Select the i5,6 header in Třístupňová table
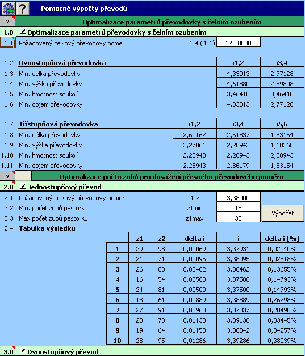Viewport: 305px width, 356px height. tap(282, 124)
